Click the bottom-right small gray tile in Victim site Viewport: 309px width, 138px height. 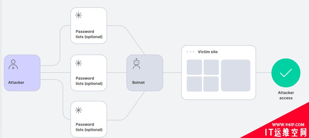[x=211, y=84]
